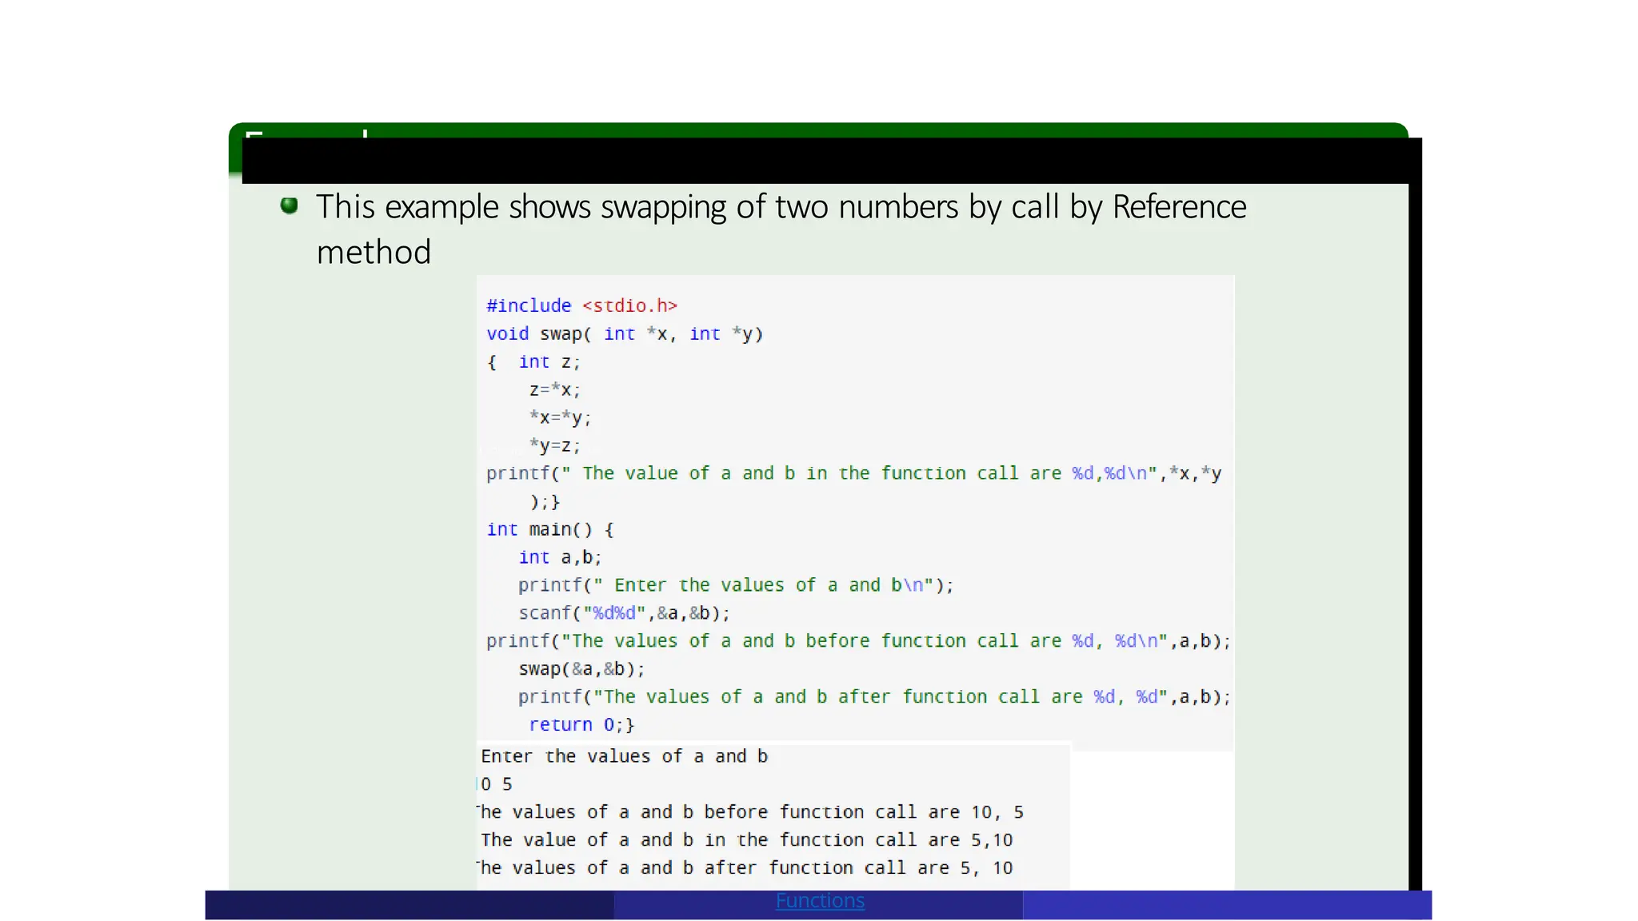Click the '*x=*y;' code line
The width and height of the screenshot is (1638, 921).
click(x=560, y=417)
